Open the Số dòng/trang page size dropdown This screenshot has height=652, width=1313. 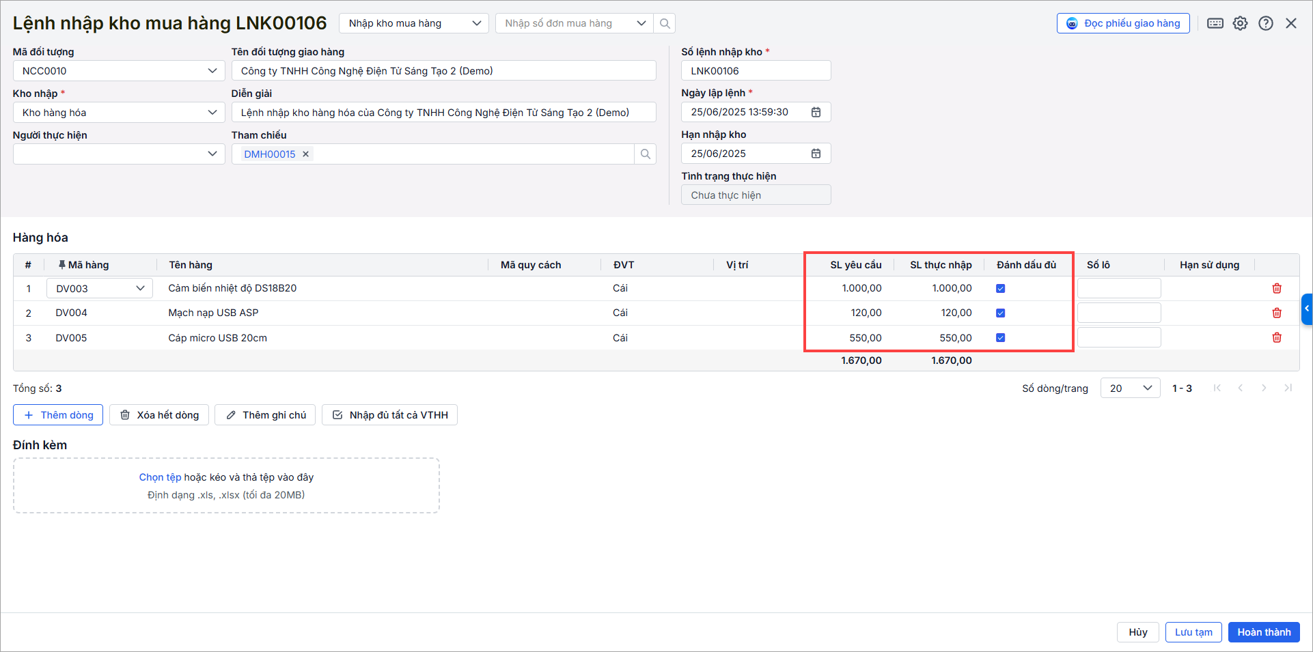point(1130,388)
